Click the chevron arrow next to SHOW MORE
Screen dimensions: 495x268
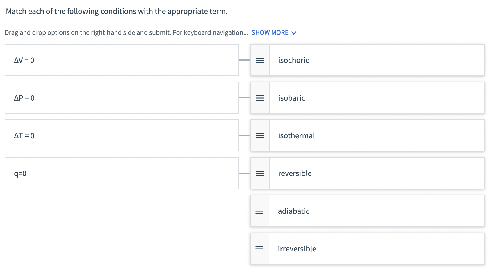pyautogui.click(x=294, y=33)
